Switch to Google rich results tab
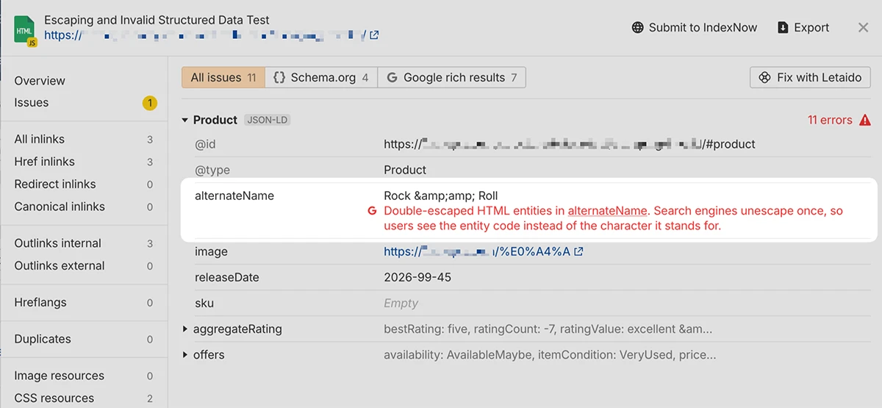Image resolution: width=882 pixels, height=408 pixels. click(452, 77)
